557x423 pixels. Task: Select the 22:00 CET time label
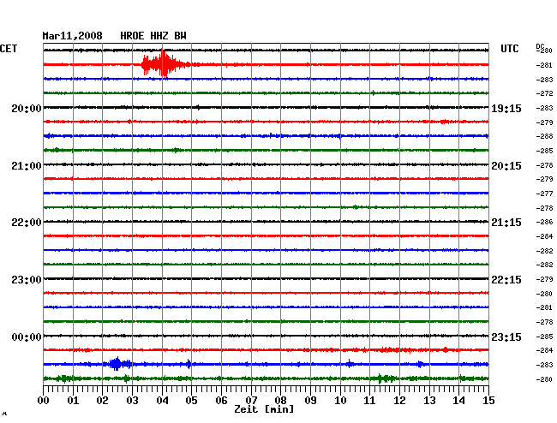point(27,223)
